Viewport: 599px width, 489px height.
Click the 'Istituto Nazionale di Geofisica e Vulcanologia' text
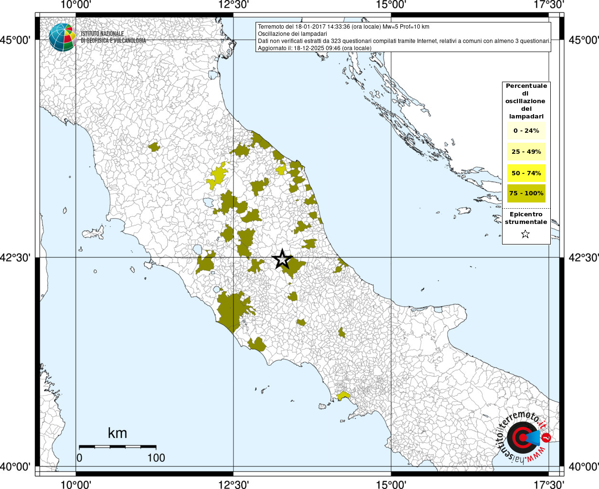(113, 37)
